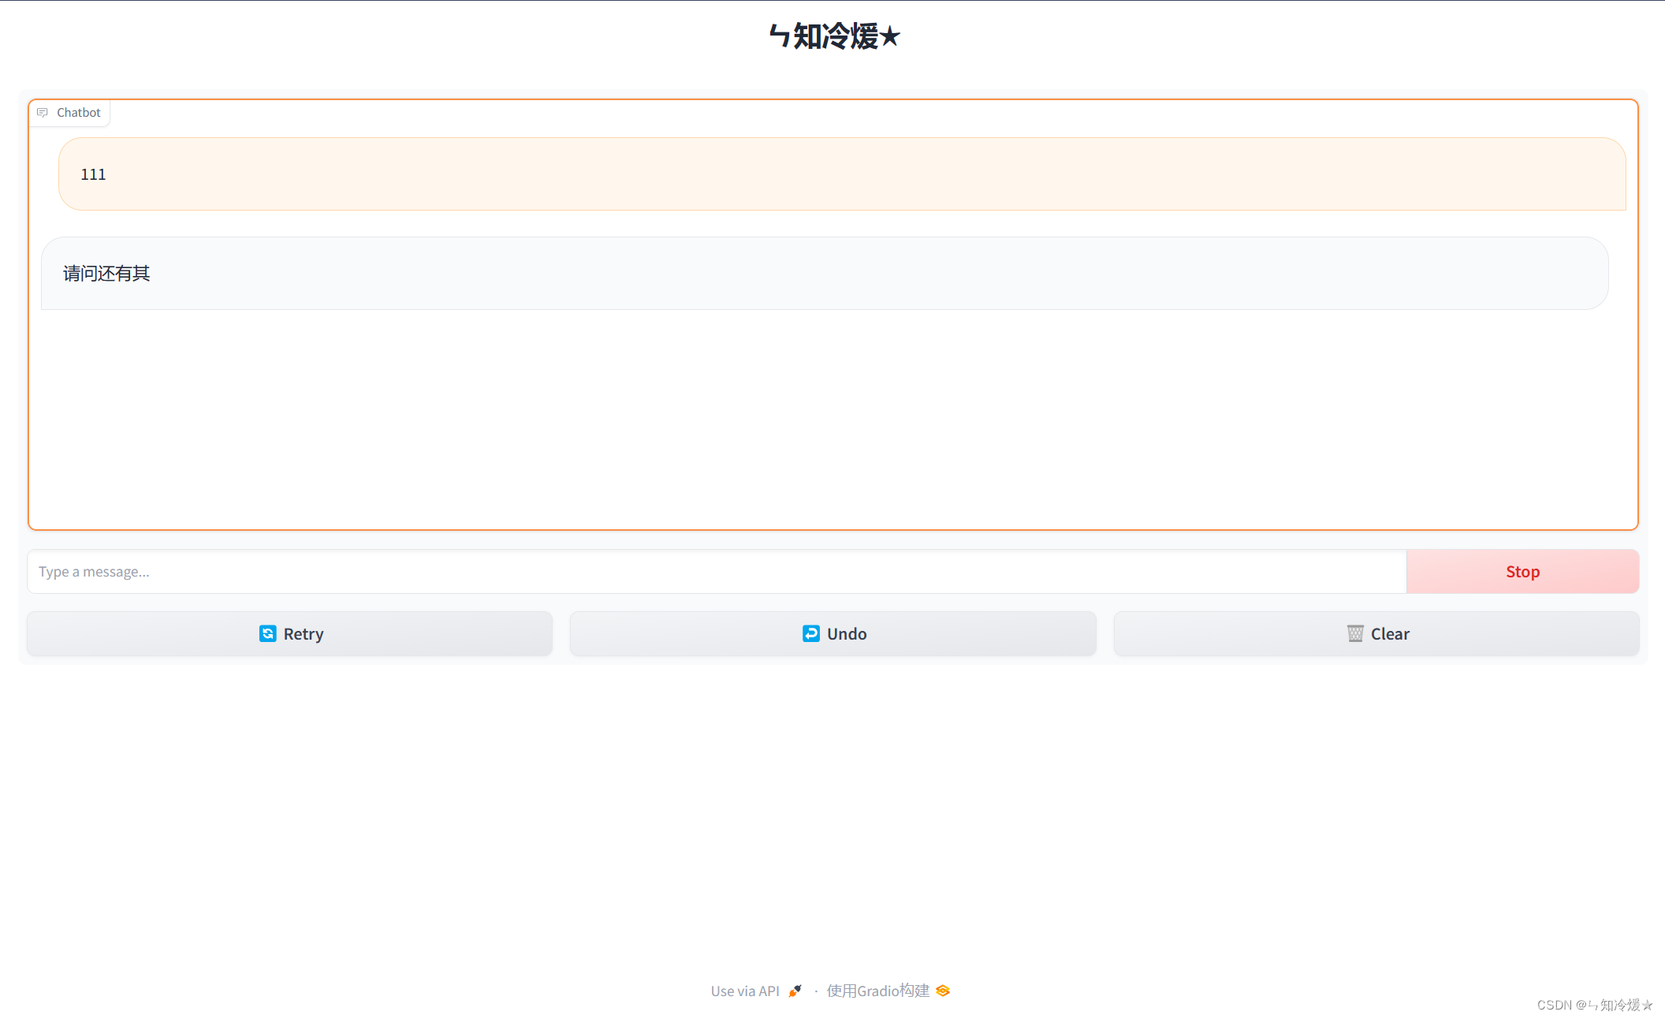Viewport: 1665px width, 1019px height.
Task: Focus the Type a message input field
Action: pyautogui.click(x=716, y=572)
